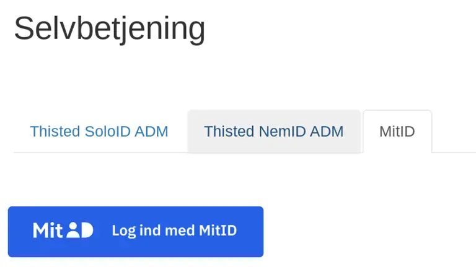
Task: Click the word "med" on the blue button
Action: tap(178, 231)
